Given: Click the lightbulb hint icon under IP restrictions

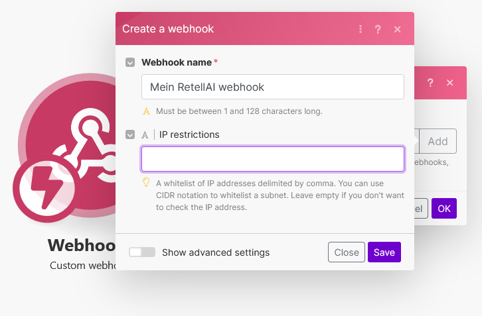Looking at the screenshot, I should pos(147,182).
